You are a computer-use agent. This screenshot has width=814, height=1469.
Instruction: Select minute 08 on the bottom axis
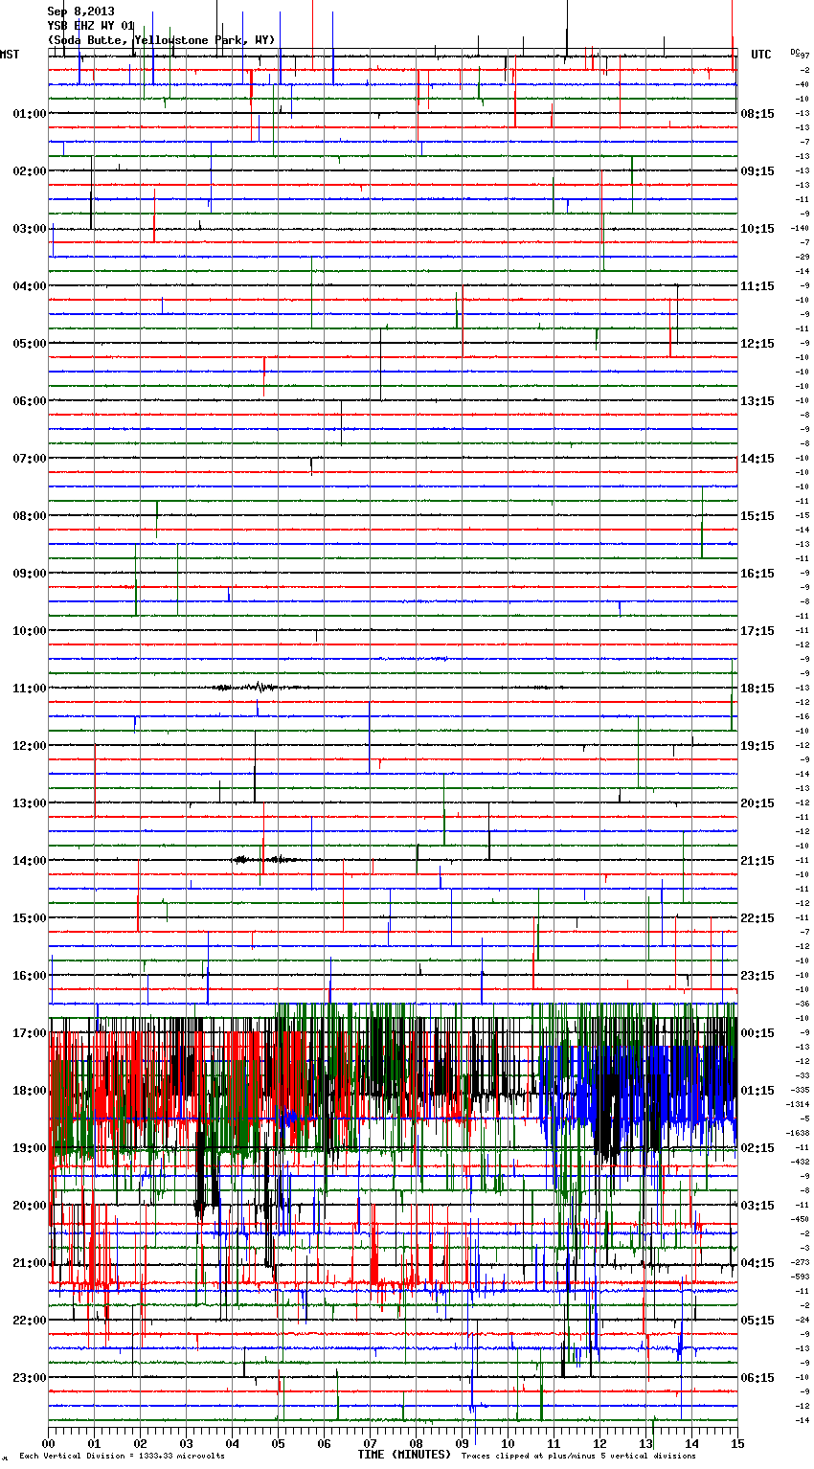click(416, 1443)
